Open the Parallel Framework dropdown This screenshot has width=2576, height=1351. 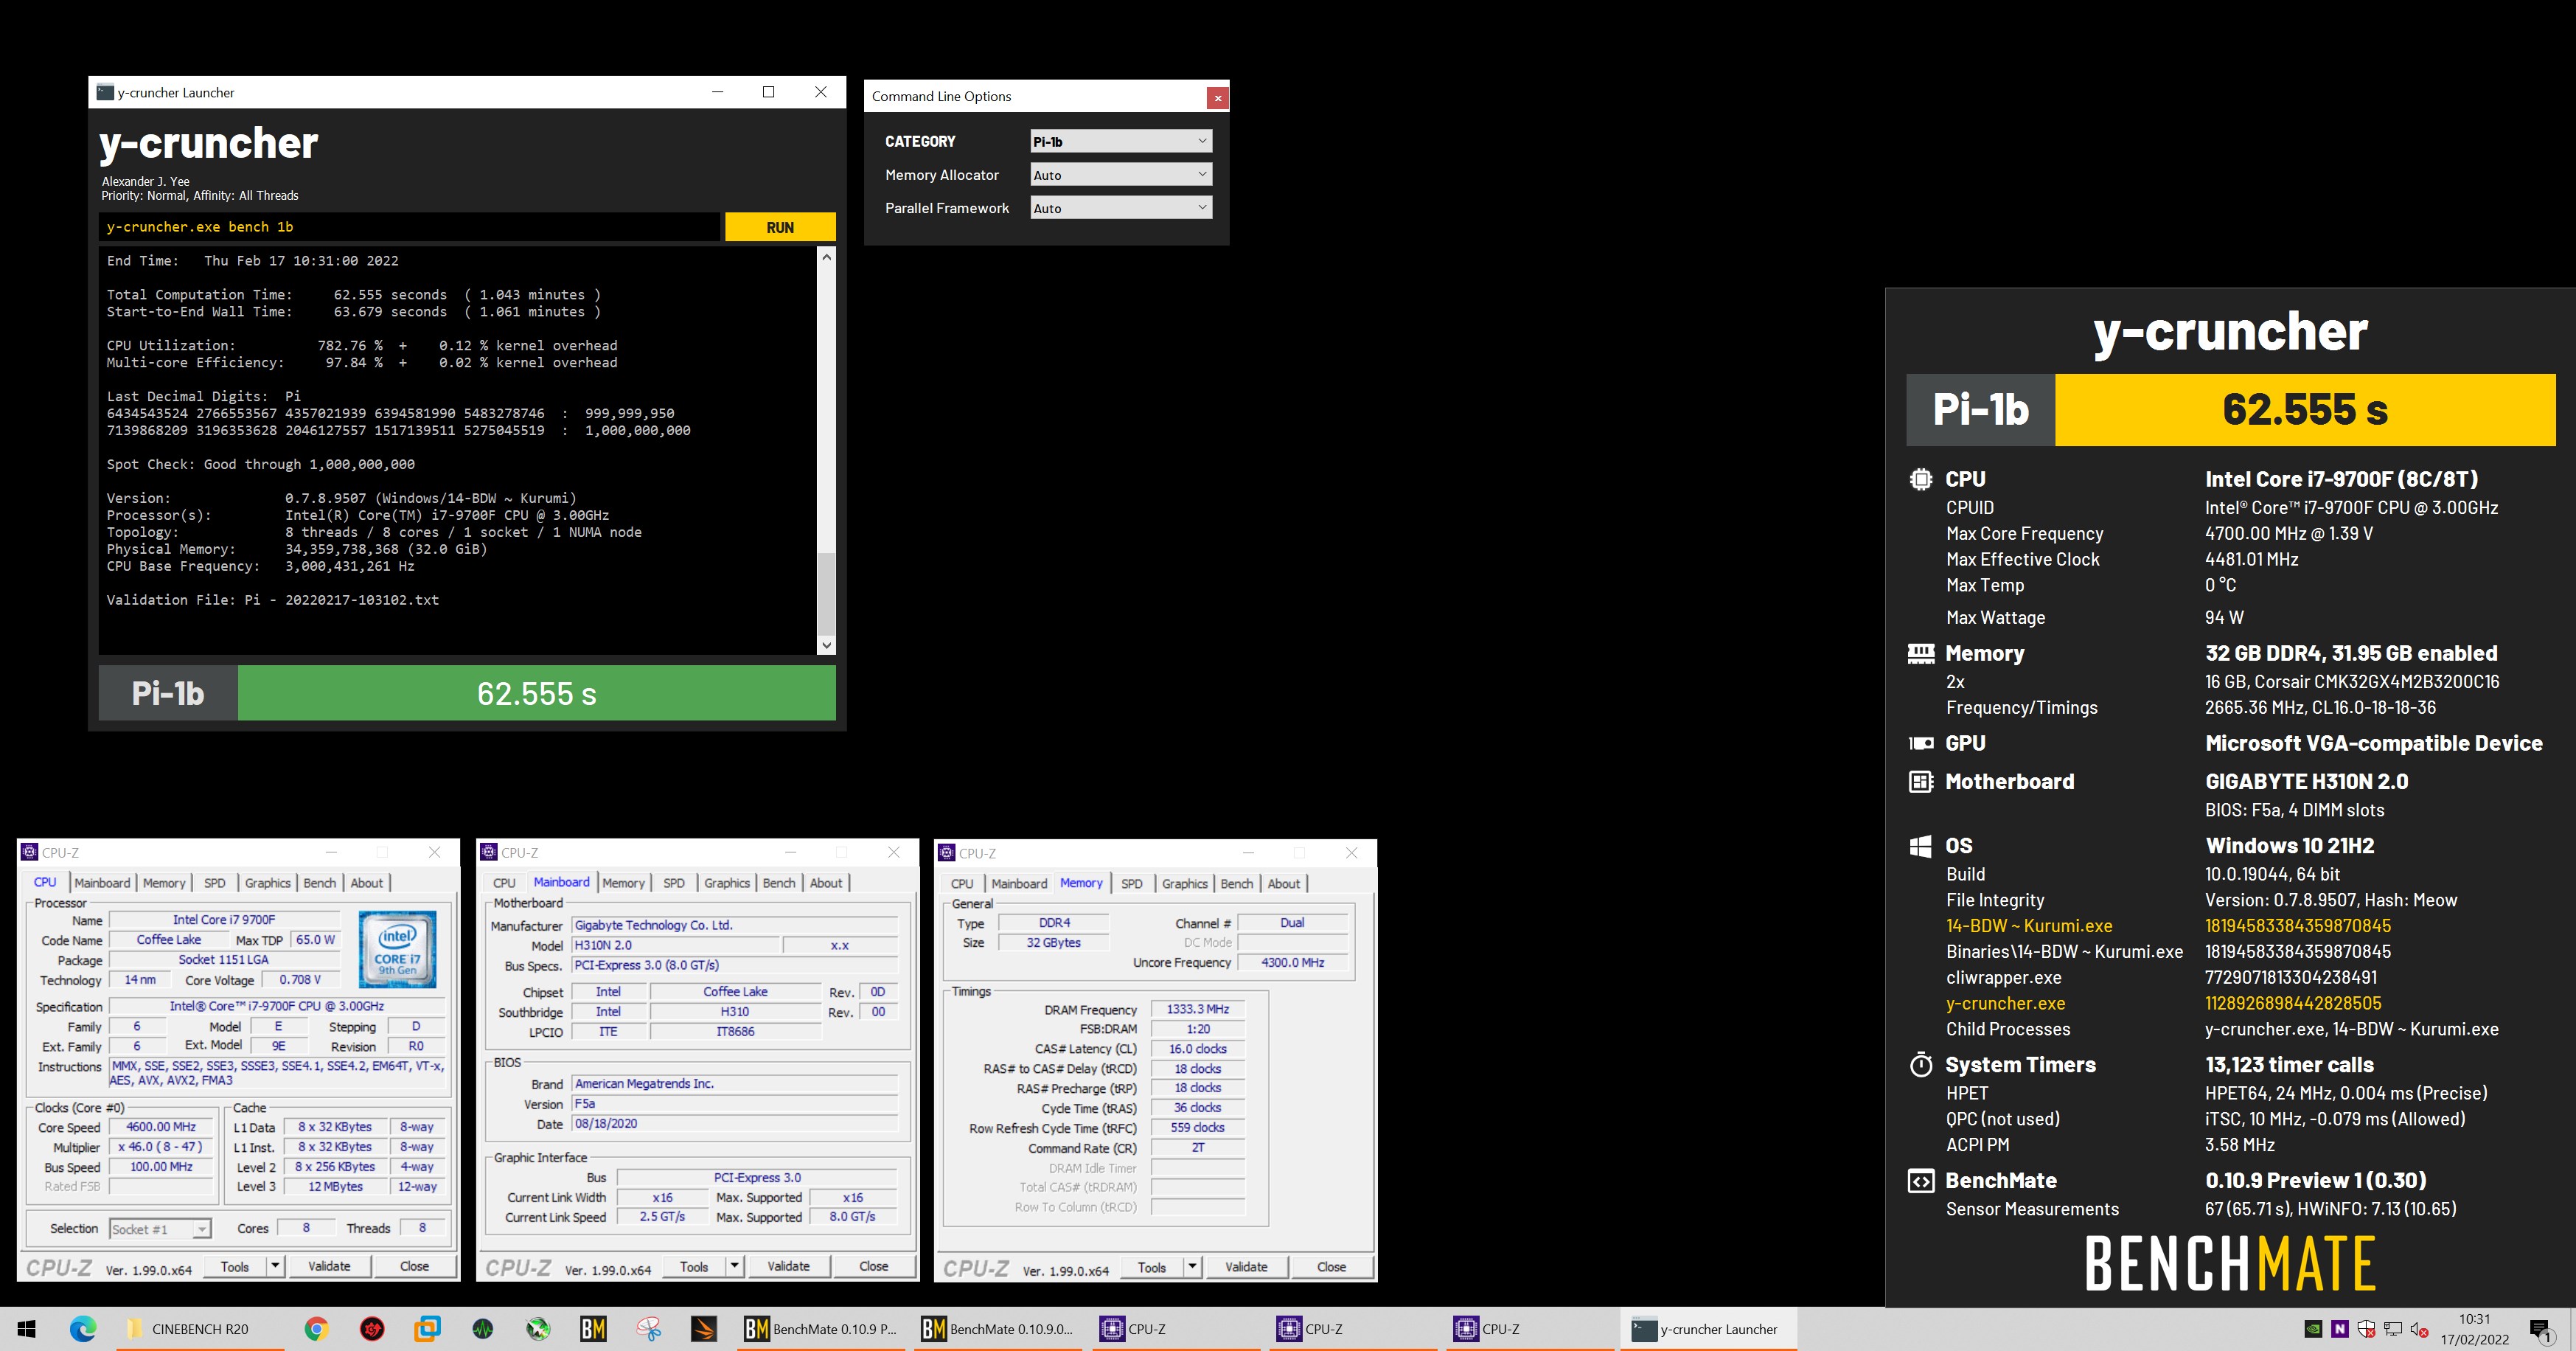click(x=1120, y=208)
